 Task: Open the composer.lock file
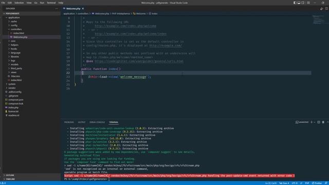[16, 104]
